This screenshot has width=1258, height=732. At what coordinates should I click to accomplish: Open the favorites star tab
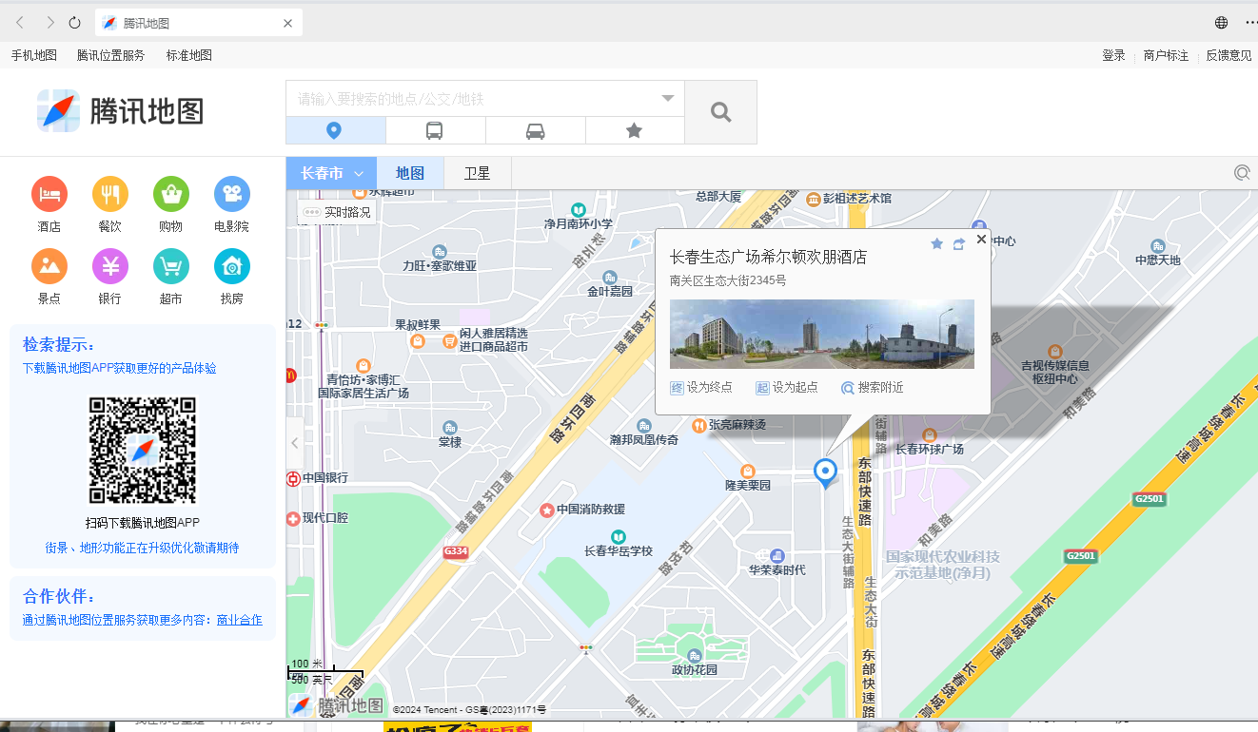pyautogui.click(x=635, y=130)
